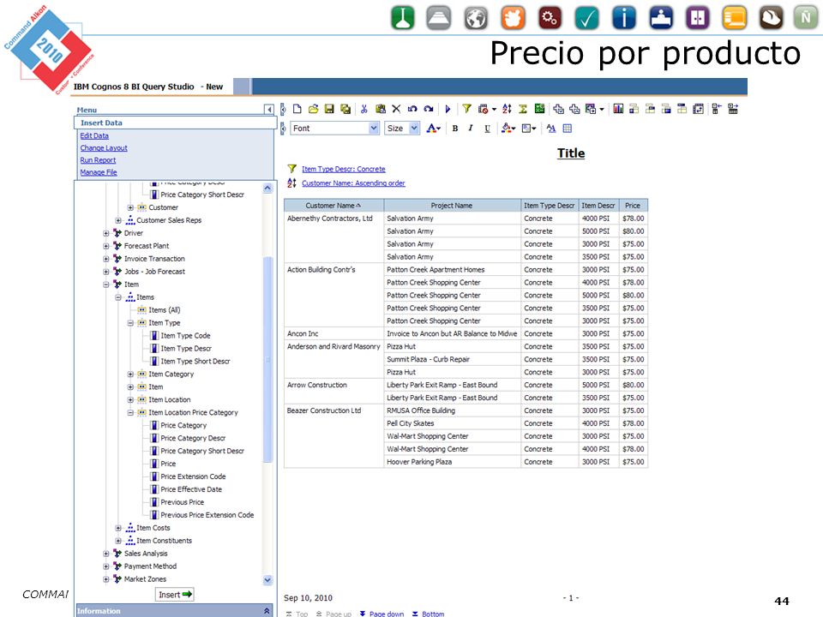This screenshot has height=617, width=823.
Task: Click the yellow funnel Filter toolbar icon
Action: click(x=466, y=109)
